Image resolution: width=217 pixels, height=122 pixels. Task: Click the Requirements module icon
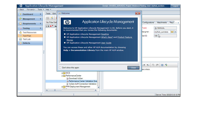click(x=20, y=24)
